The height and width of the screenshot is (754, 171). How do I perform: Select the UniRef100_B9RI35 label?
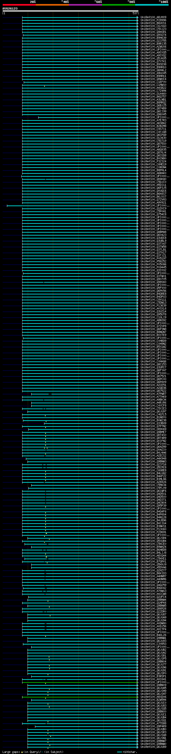tap(153, 44)
